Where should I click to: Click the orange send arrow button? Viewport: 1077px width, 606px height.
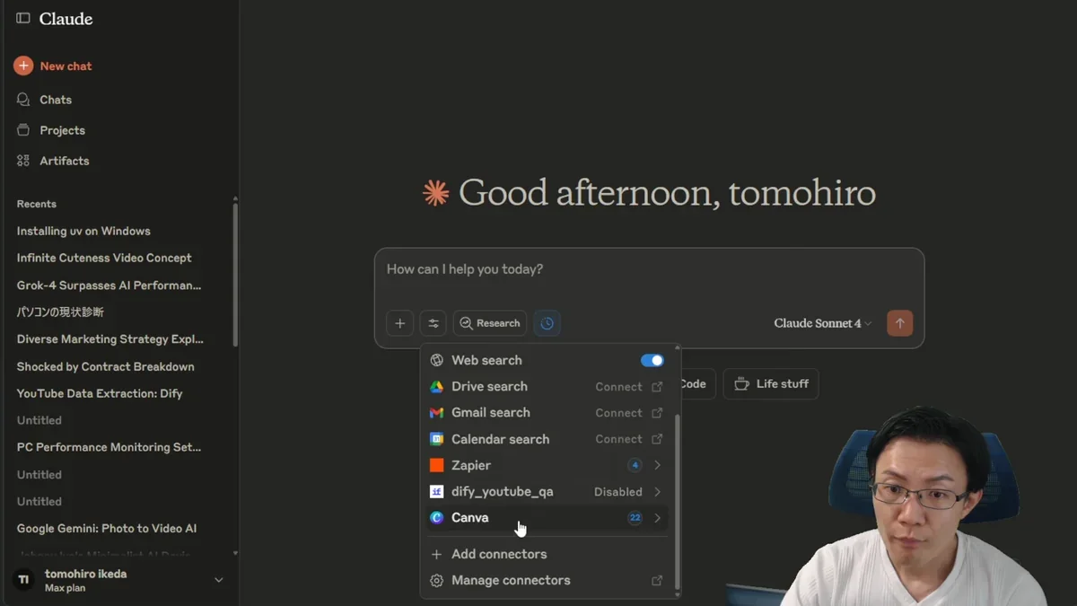pos(899,323)
